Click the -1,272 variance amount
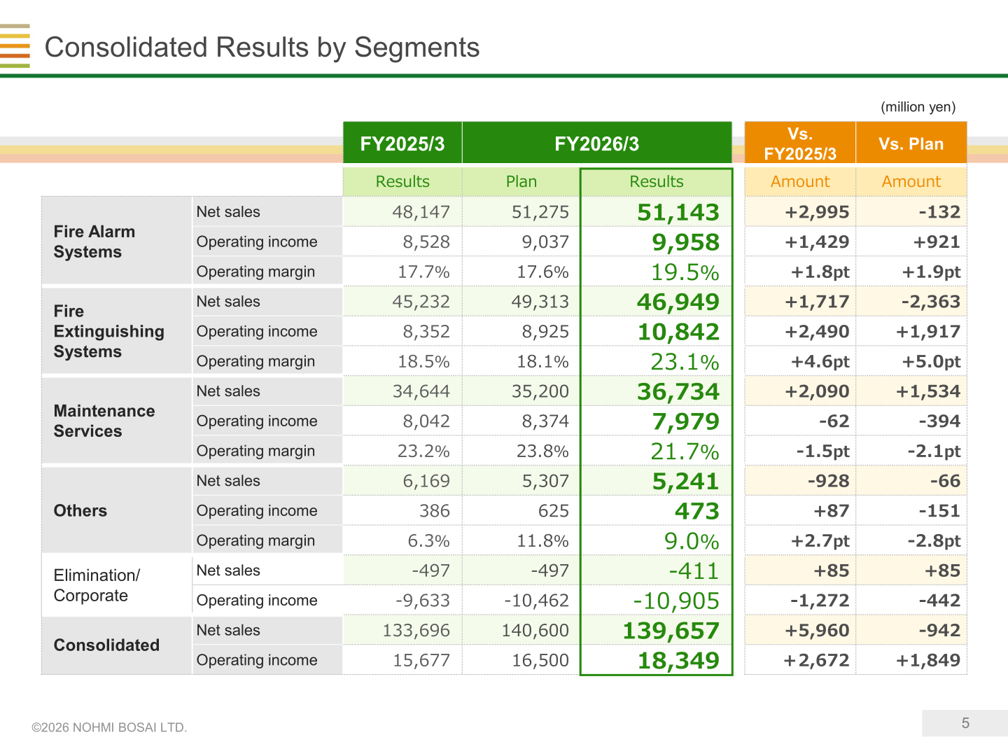The width and height of the screenshot is (1008, 756). pos(820,600)
